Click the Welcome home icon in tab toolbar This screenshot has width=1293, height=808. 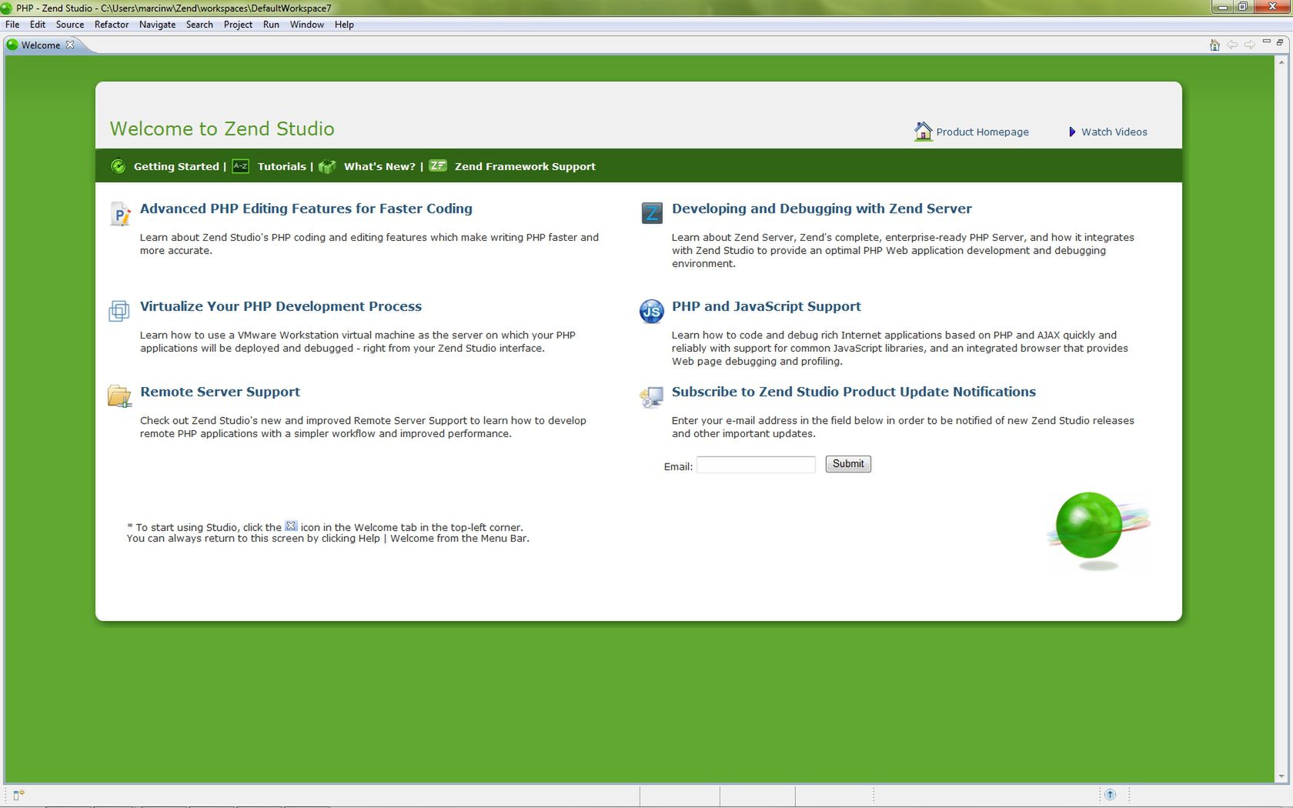tap(1214, 45)
